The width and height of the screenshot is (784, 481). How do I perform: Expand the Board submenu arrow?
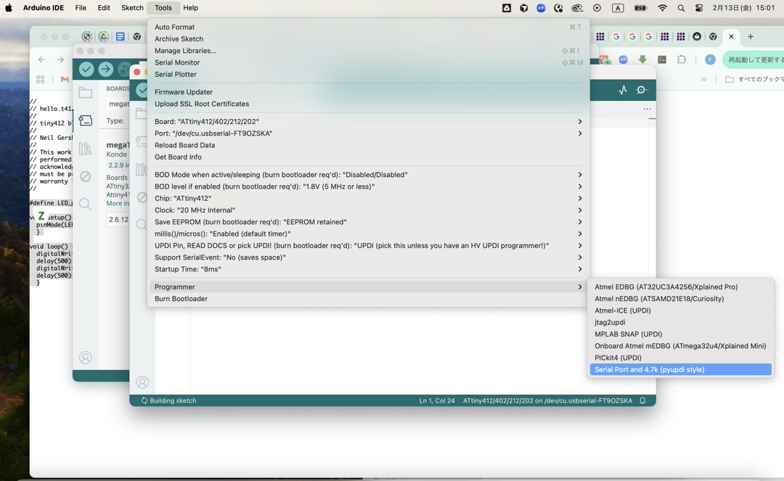[x=580, y=121]
